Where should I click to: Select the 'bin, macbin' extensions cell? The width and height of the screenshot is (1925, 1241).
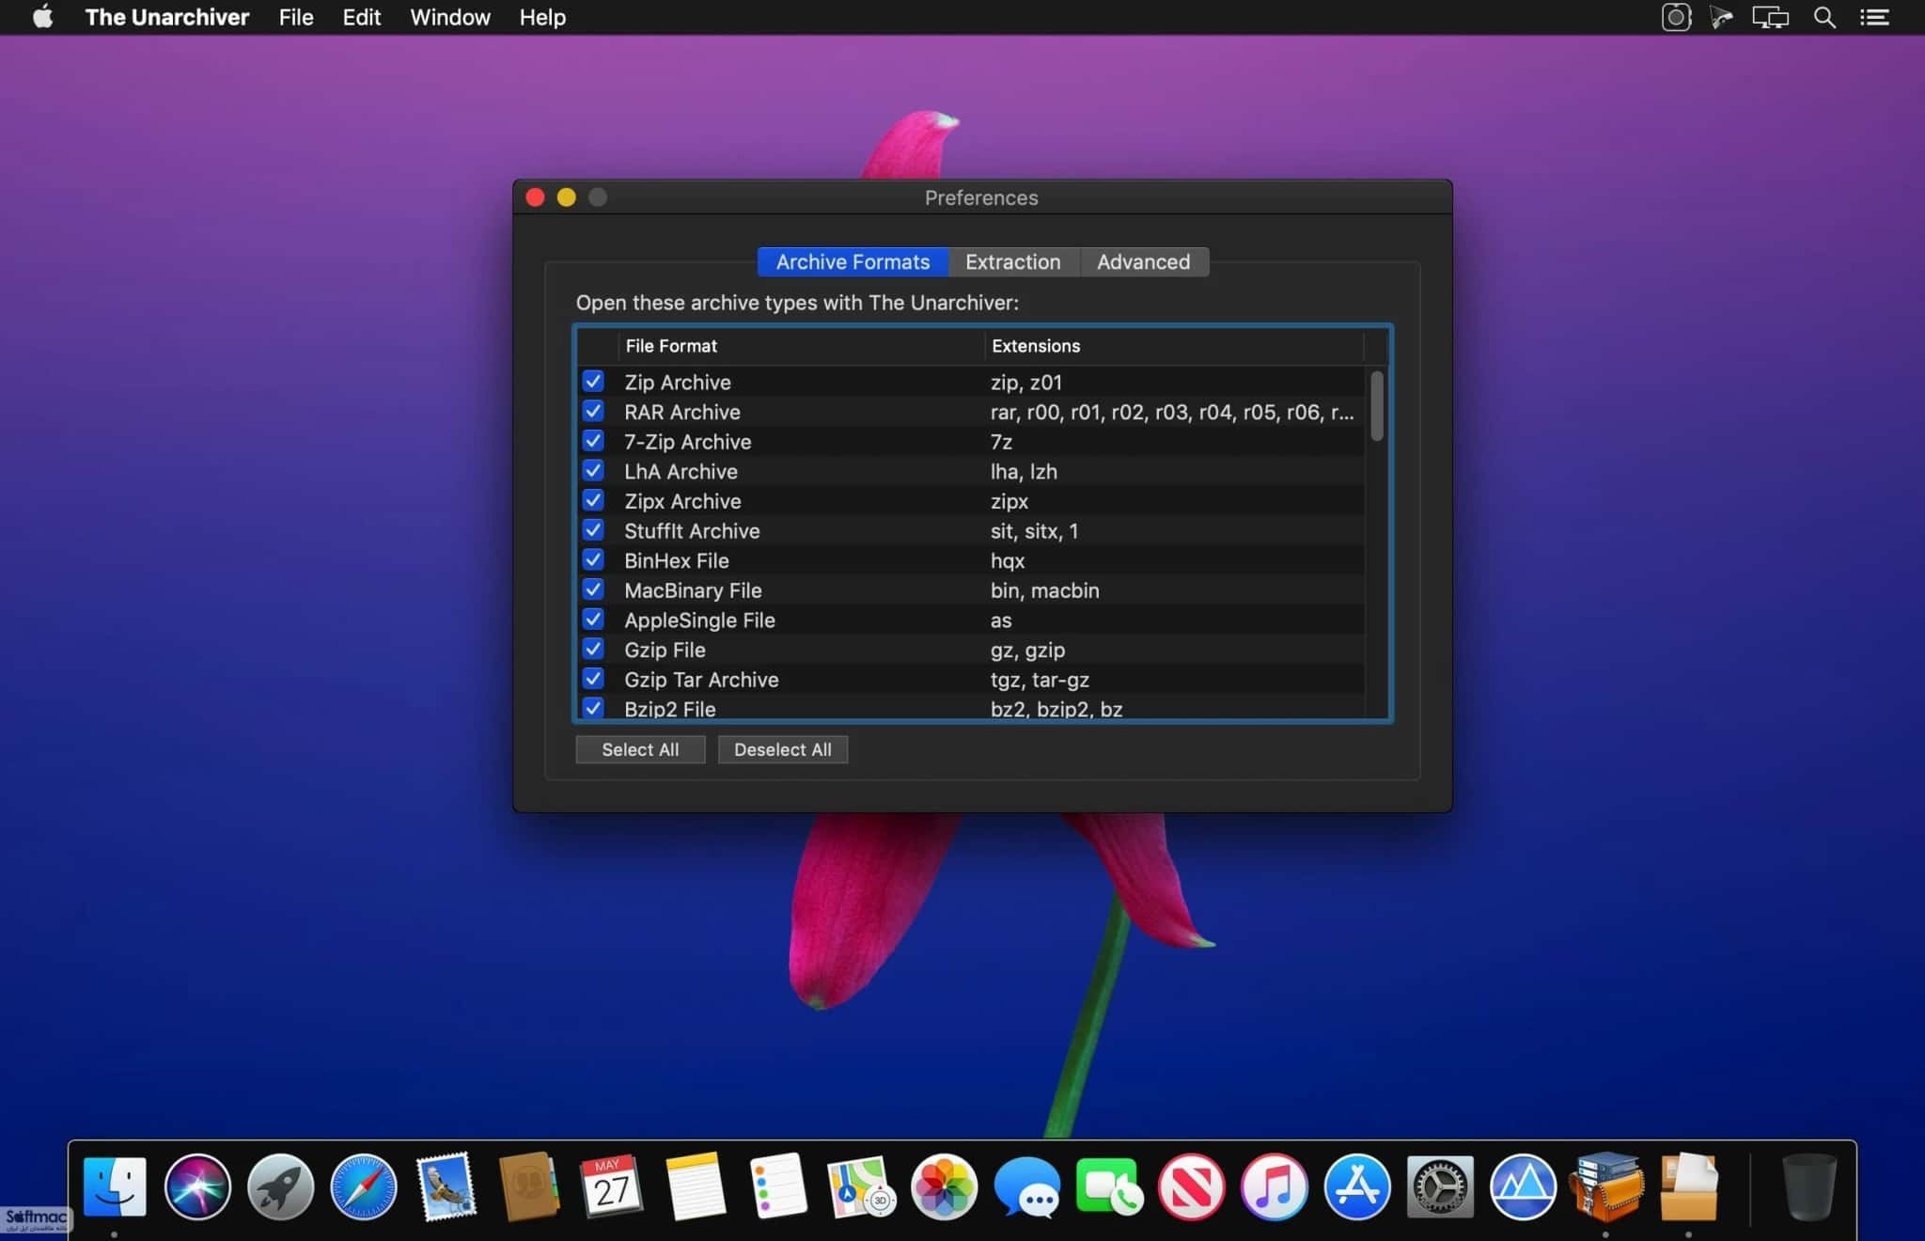pyautogui.click(x=1044, y=590)
